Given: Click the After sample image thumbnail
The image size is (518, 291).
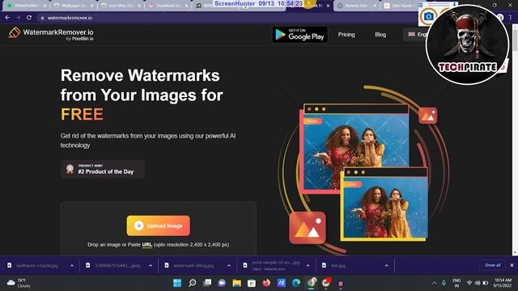Looking at the screenshot, I should [385, 207].
